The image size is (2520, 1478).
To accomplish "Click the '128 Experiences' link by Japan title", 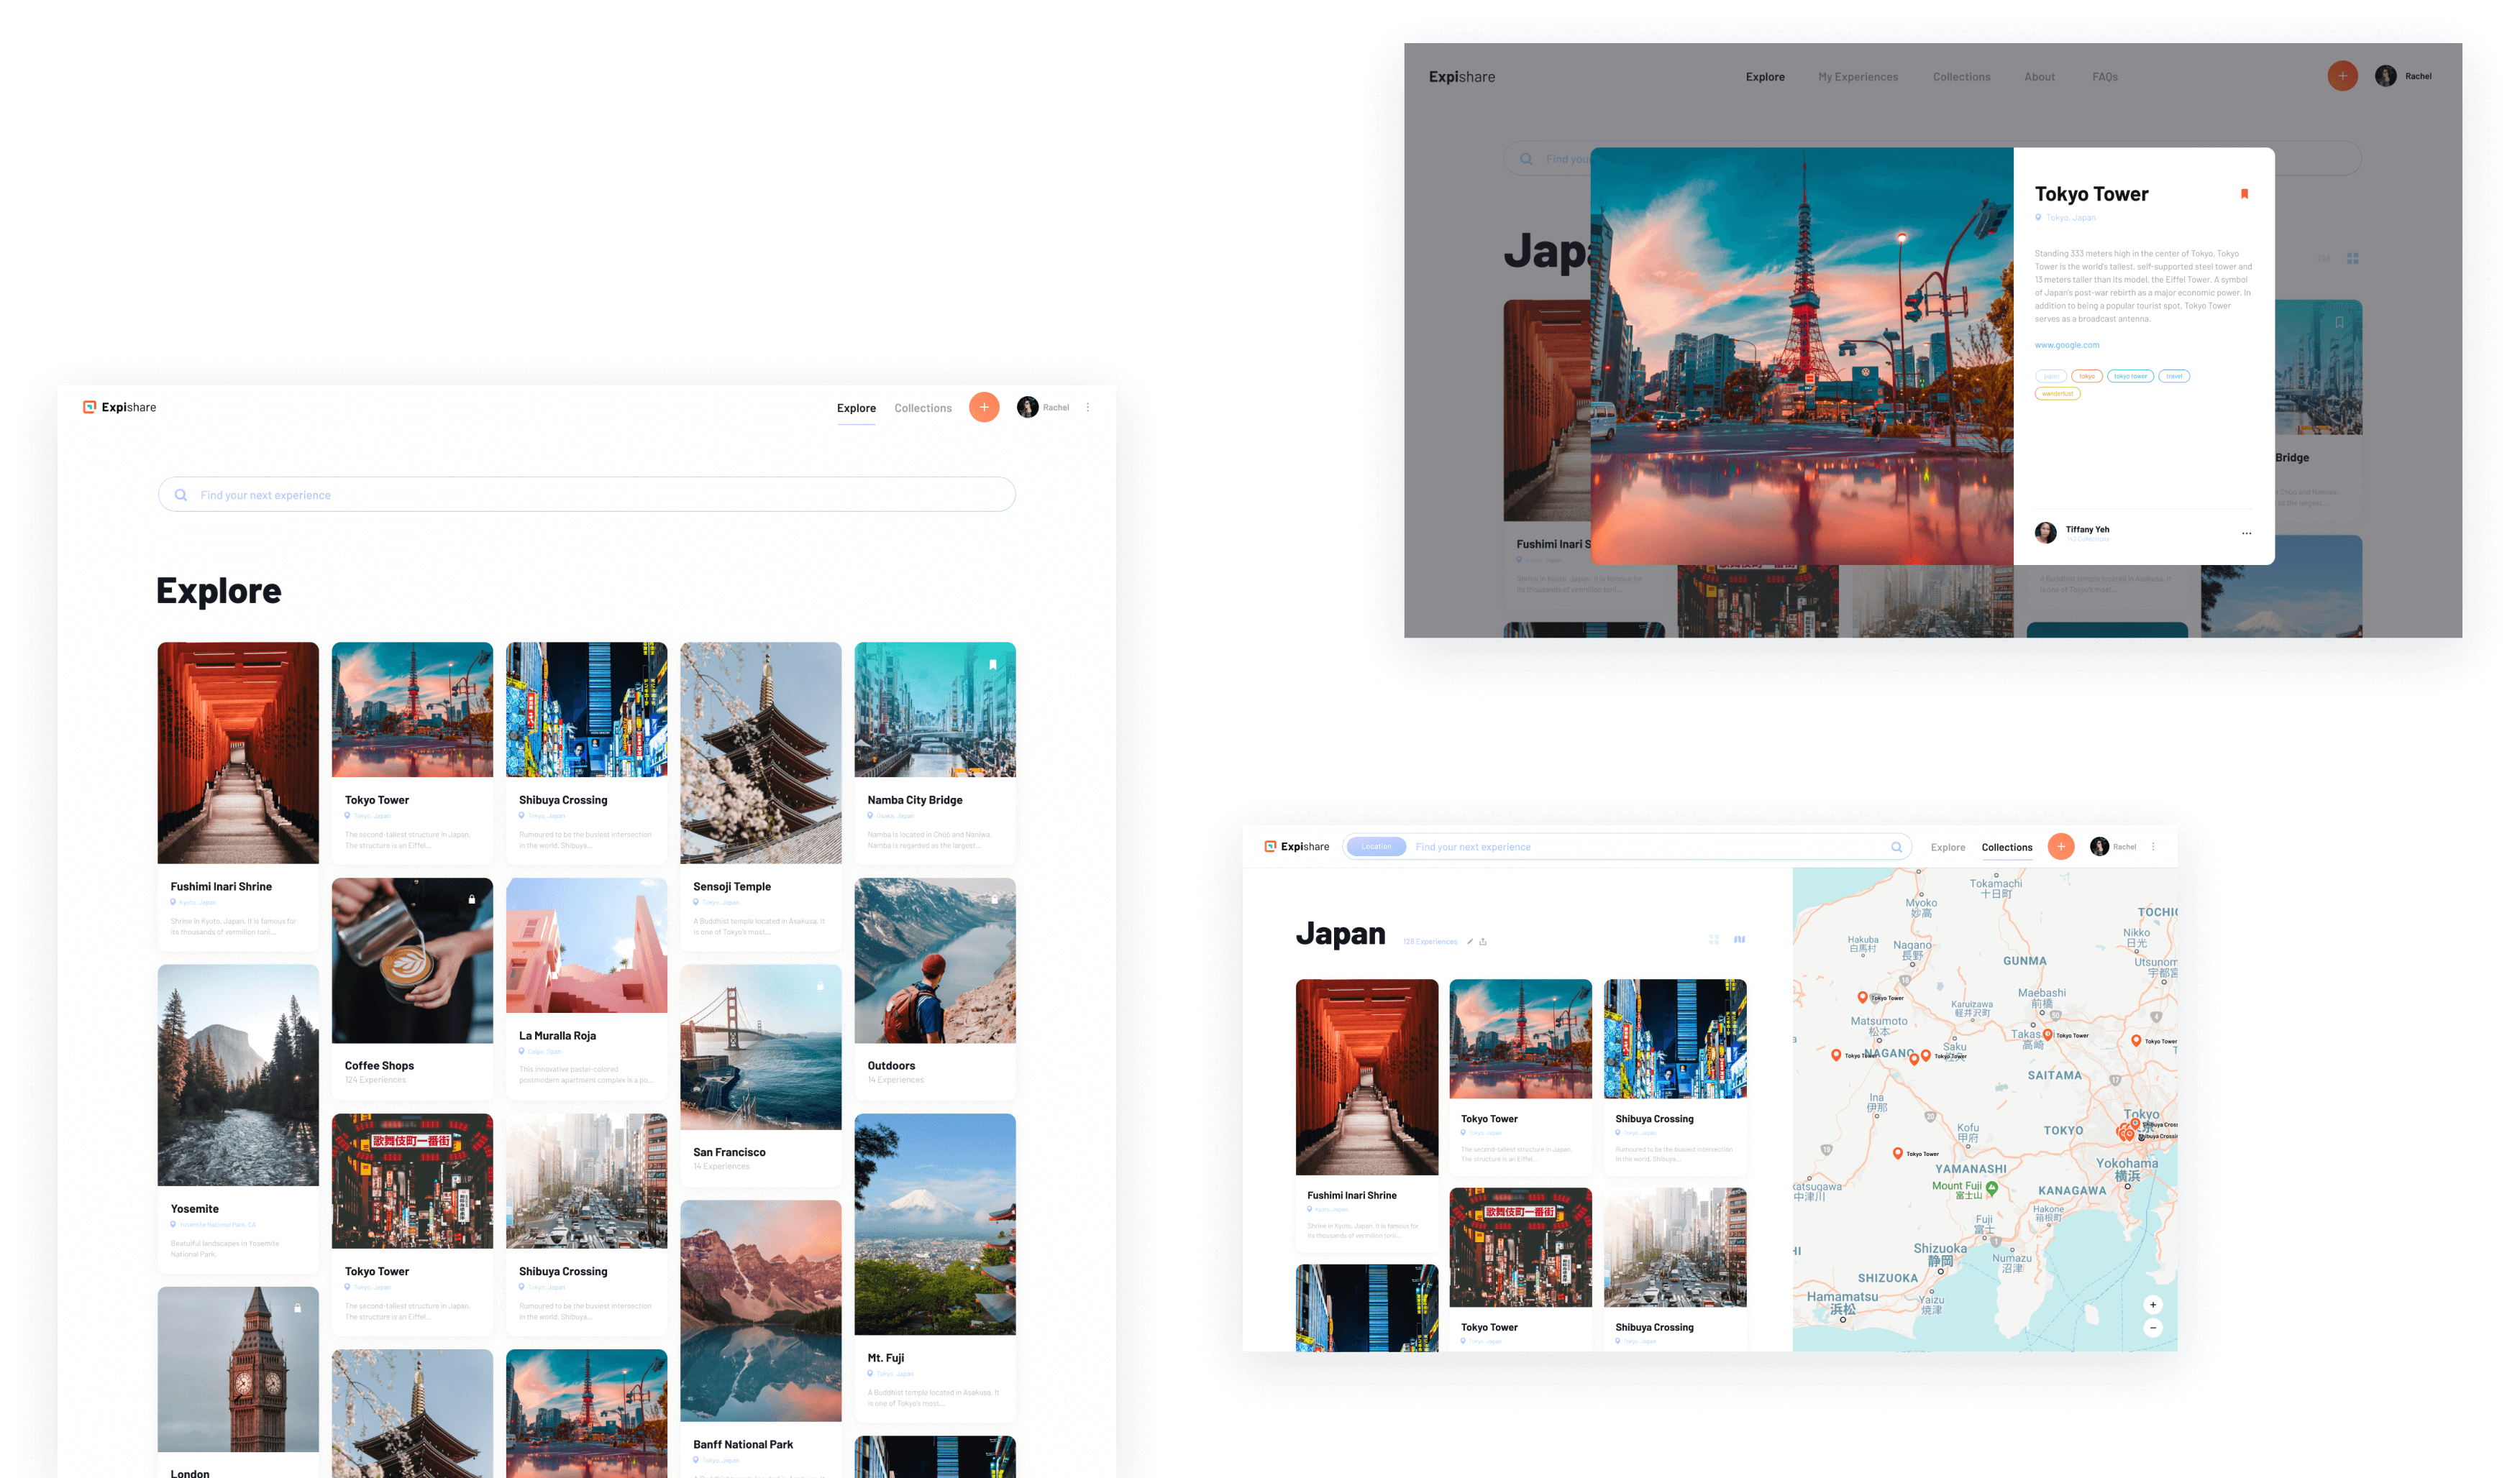I will 1429,942.
